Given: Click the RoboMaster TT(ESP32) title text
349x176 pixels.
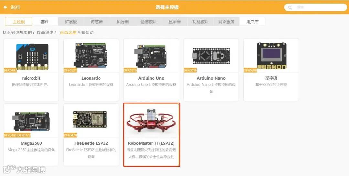Looking at the screenshot, I should (x=151, y=143).
